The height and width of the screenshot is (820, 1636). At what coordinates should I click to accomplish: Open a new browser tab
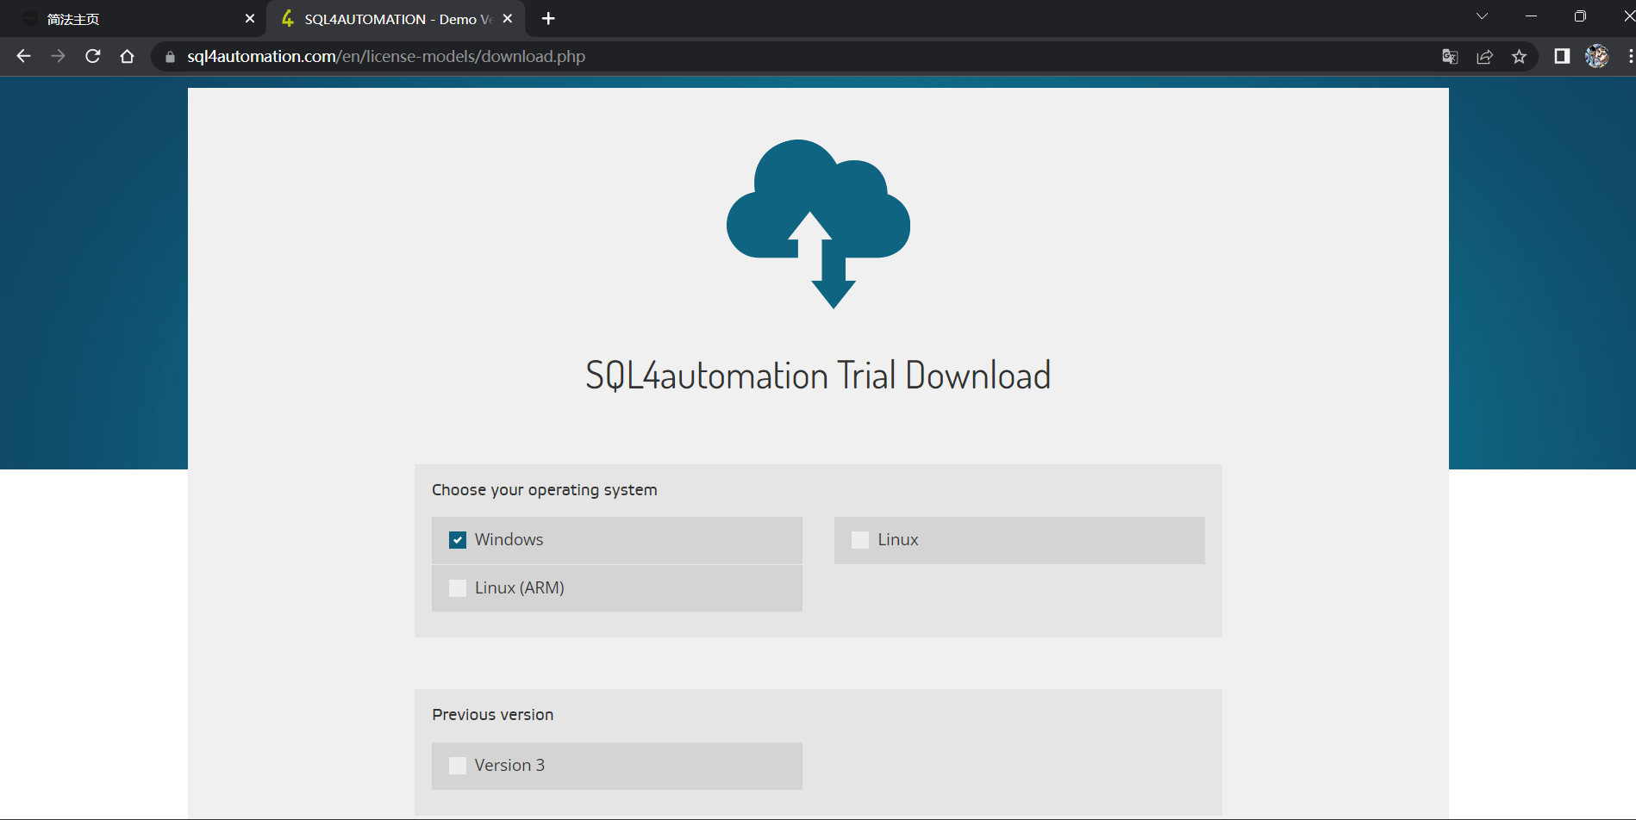[548, 18]
